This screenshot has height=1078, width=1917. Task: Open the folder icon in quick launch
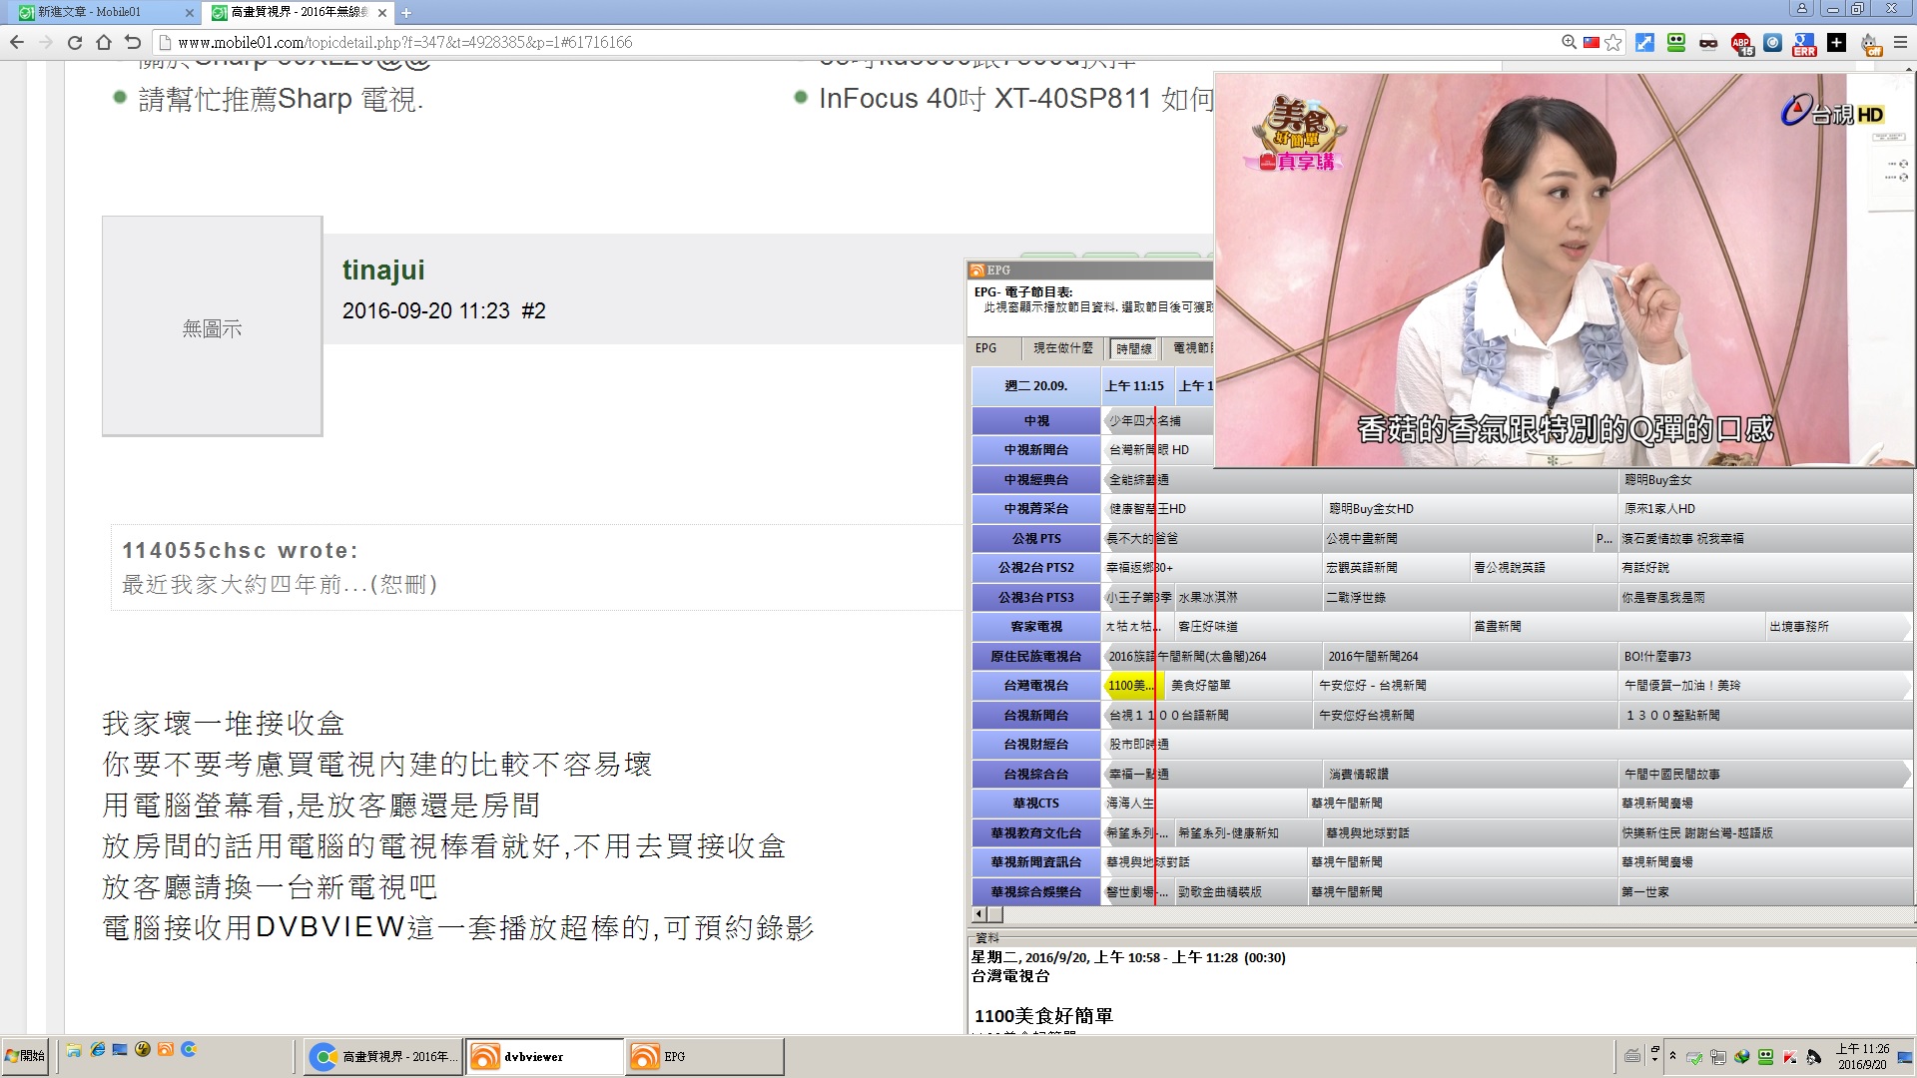74,1050
